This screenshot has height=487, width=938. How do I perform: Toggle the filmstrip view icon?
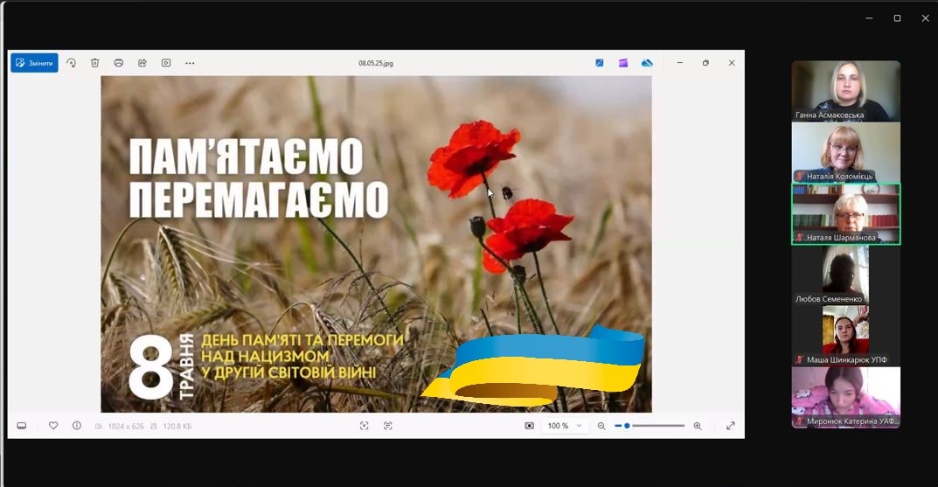(22, 426)
